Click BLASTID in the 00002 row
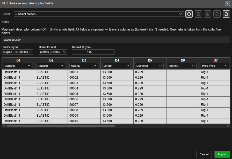This screenshot has height=159, width=232. tap(51, 78)
